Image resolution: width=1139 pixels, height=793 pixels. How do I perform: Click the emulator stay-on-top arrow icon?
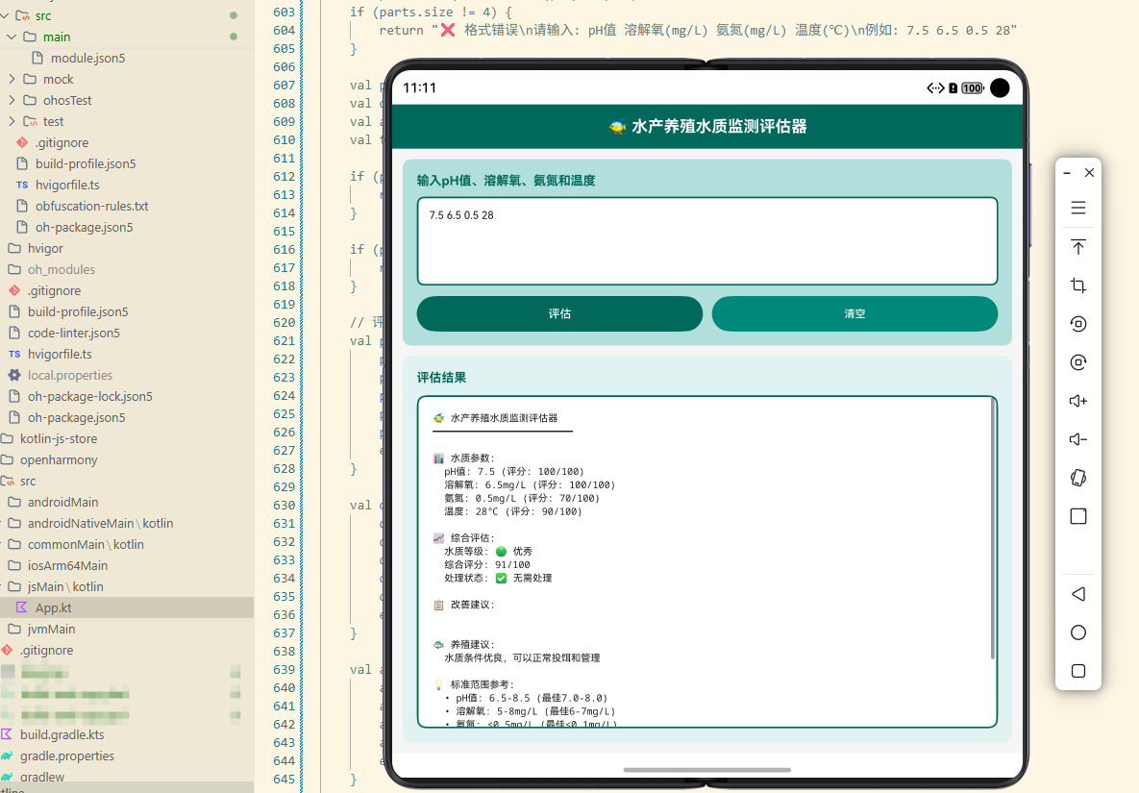pyautogui.click(x=1078, y=247)
